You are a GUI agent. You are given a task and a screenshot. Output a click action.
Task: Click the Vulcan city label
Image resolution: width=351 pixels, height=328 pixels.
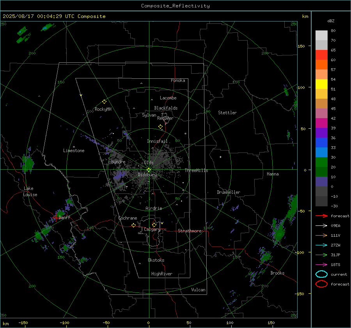[199, 290]
